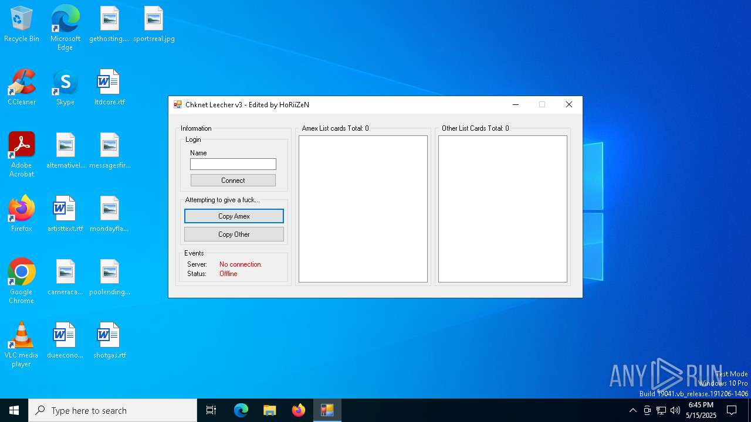Select the VLC media player shortcut
Viewport: 751px width, 422px height.
[22, 345]
